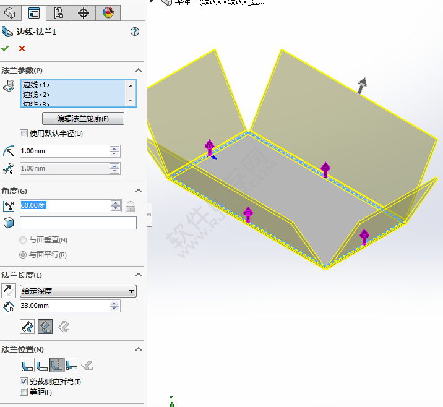The width and height of the screenshot is (443, 407).
Task: Click the select face box field
Action: tap(78, 223)
